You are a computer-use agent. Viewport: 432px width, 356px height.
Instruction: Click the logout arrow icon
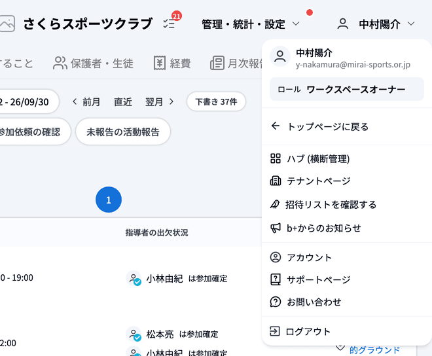click(x=275, y=331)
